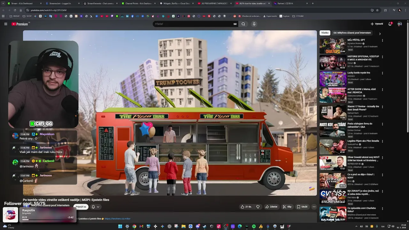Open Windows Start menu
The image size is (409, 230).
tap(120, 226)
